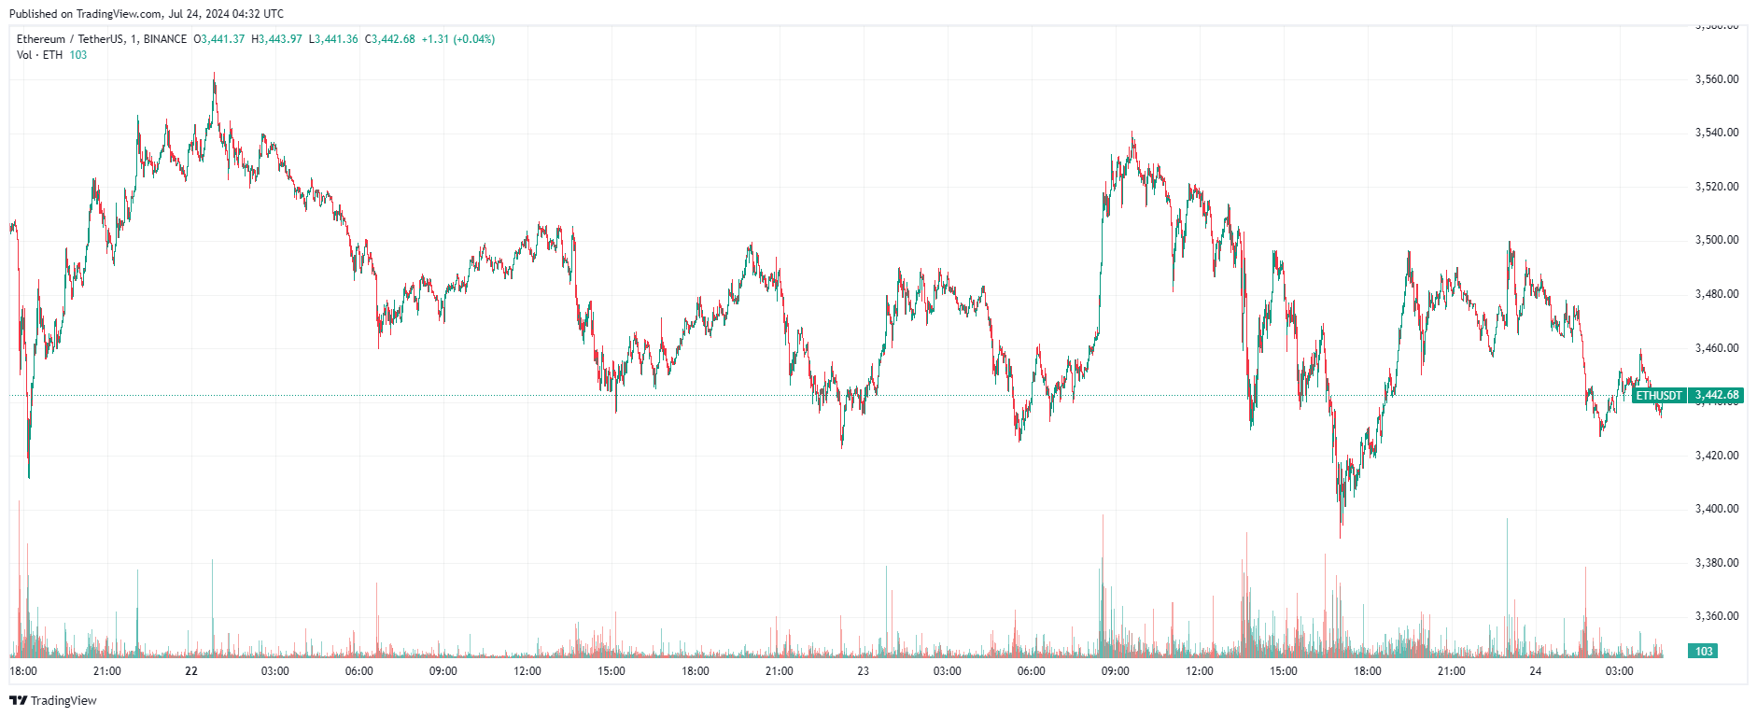1757x717 pixels.
Task: Click the TradingView logo icon at bottom
Action: point(18,700)
